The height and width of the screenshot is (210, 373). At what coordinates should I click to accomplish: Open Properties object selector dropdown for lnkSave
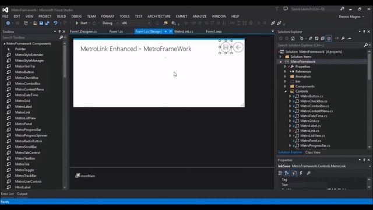pyautogui.click(x=370, y=166)
